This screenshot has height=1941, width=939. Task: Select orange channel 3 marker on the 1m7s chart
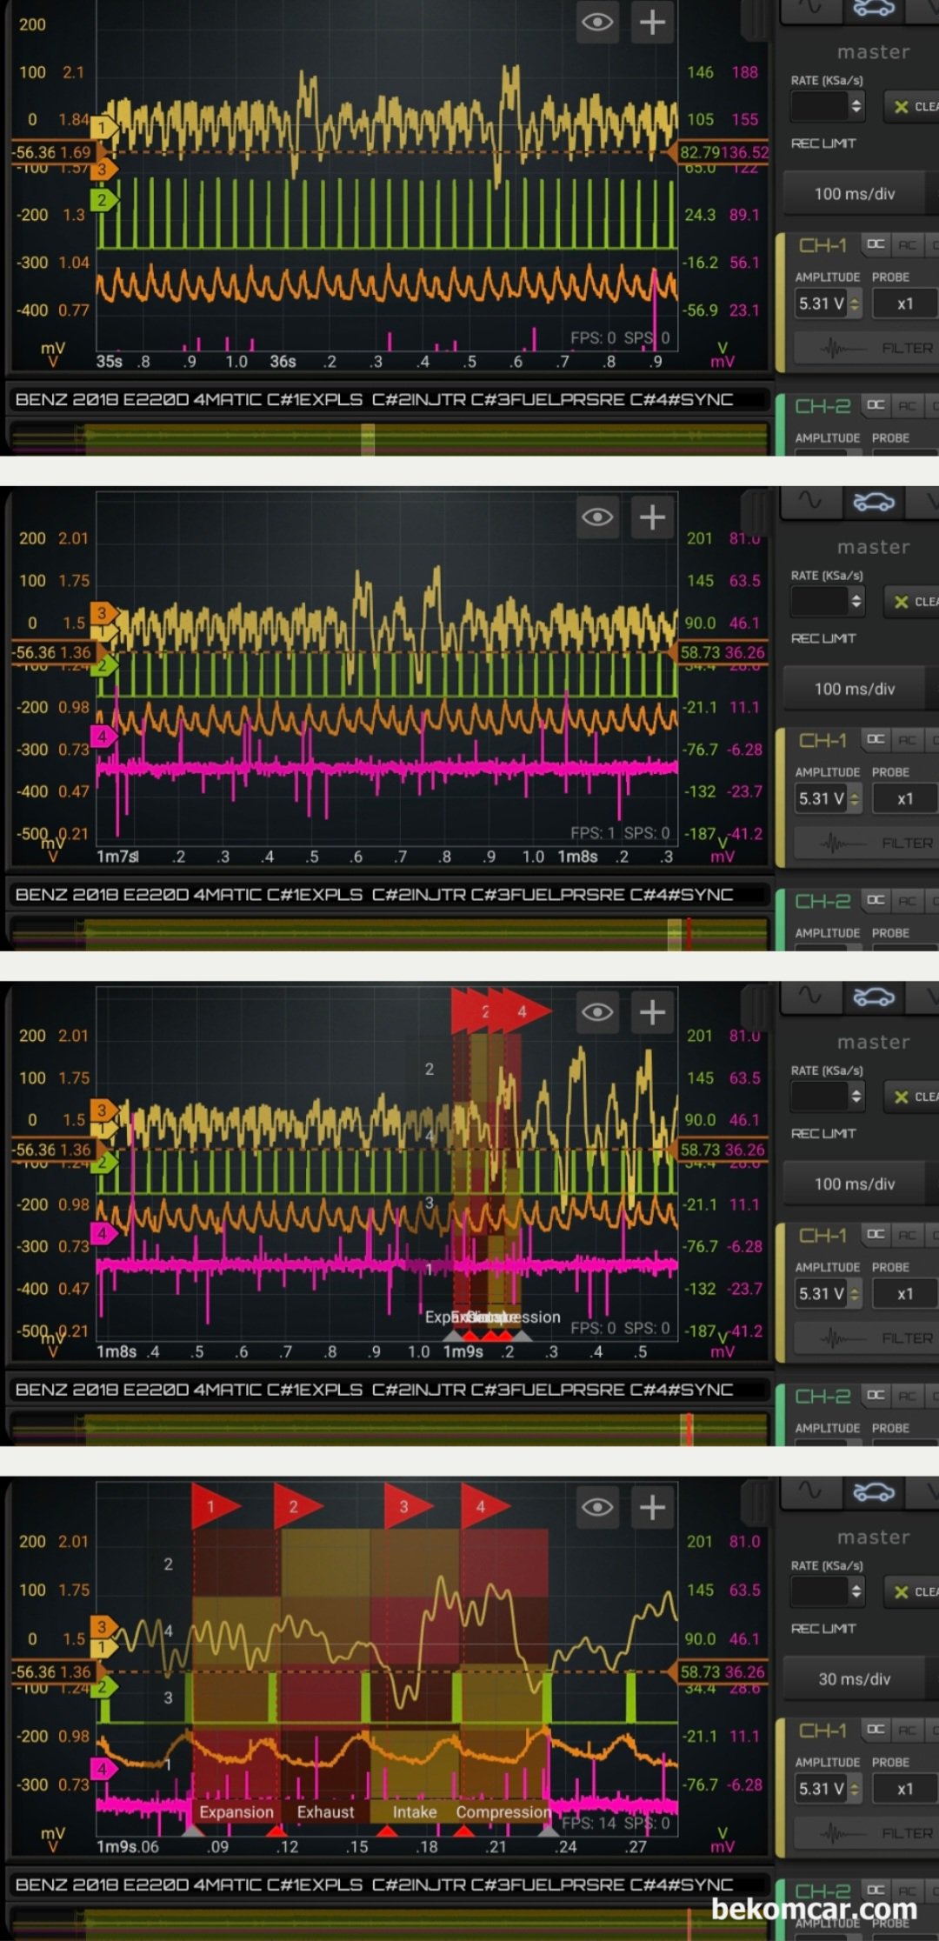click(103, 612)
